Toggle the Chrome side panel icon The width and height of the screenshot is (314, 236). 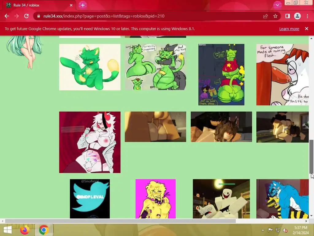click(x=288, y=16)
